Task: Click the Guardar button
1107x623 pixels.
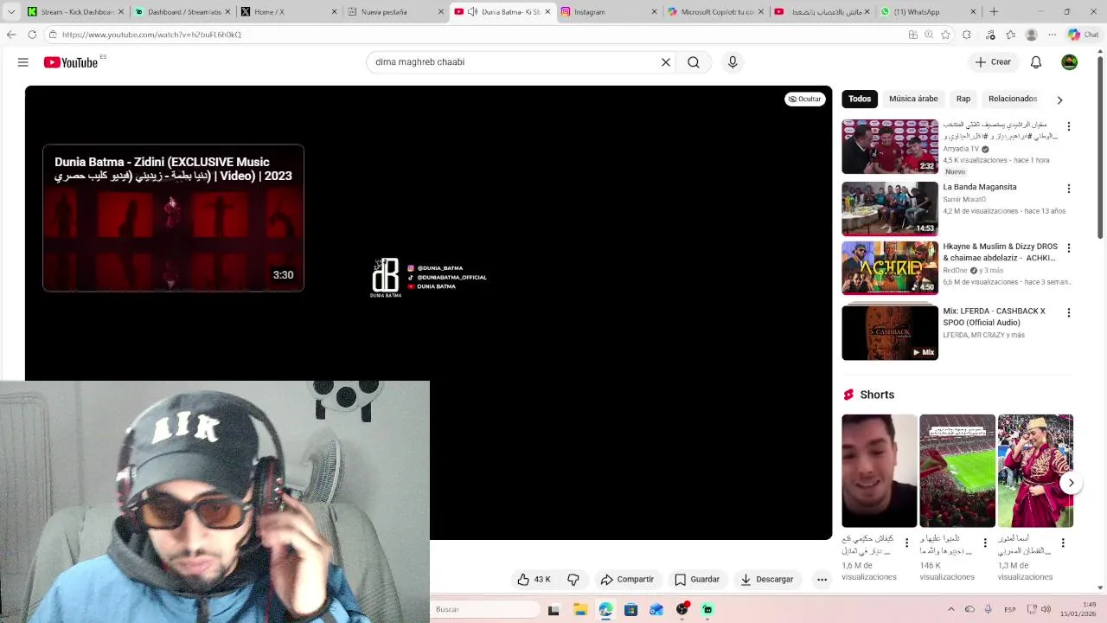Action: click(697, 580)
